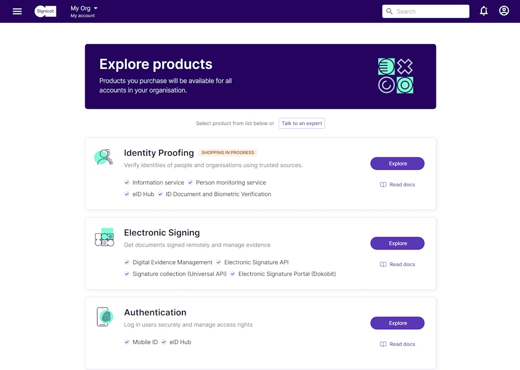The image size is (520, 370).
Task: Click the Information service checkmark
Action: [x=127, y=182]
